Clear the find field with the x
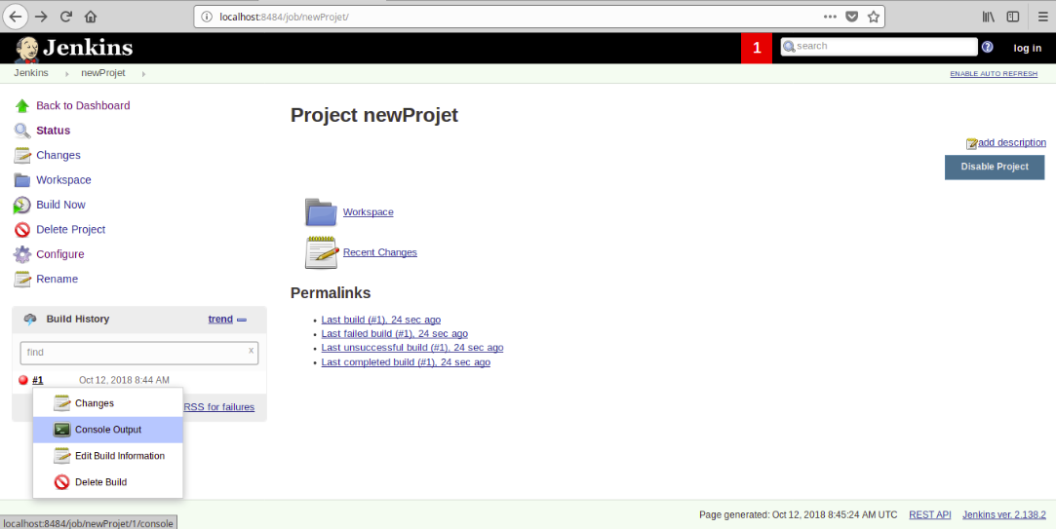The height and width of the screenshot is (529, 1056). [x=251, y=350]
